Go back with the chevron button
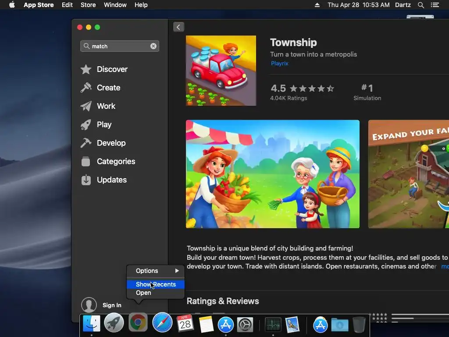The width and height of the screenshot is (449, 337). tap(179, 27)
